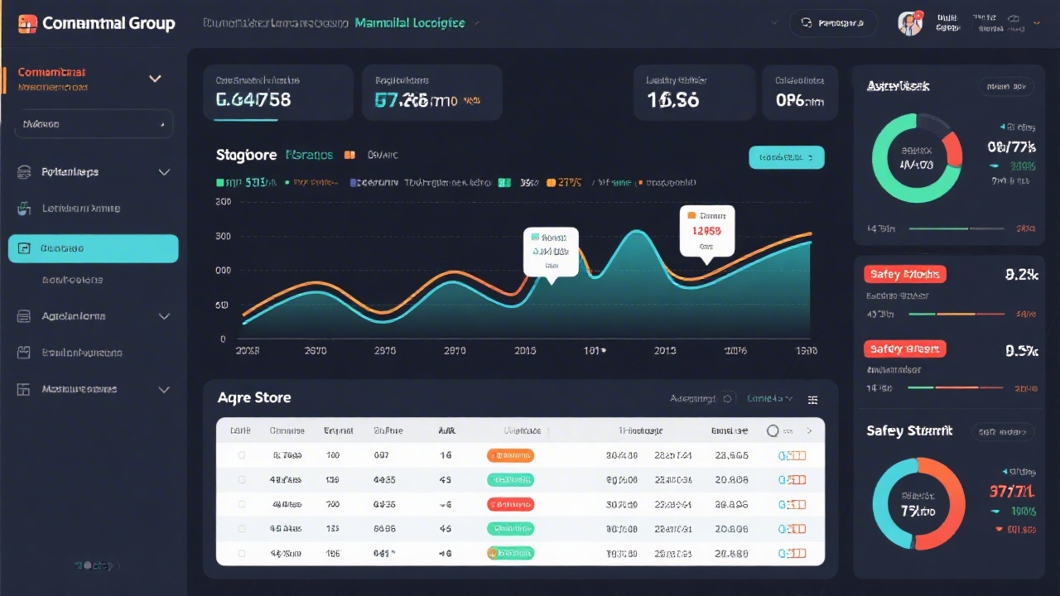Click the user profile avatar

[x=909, y=23]
